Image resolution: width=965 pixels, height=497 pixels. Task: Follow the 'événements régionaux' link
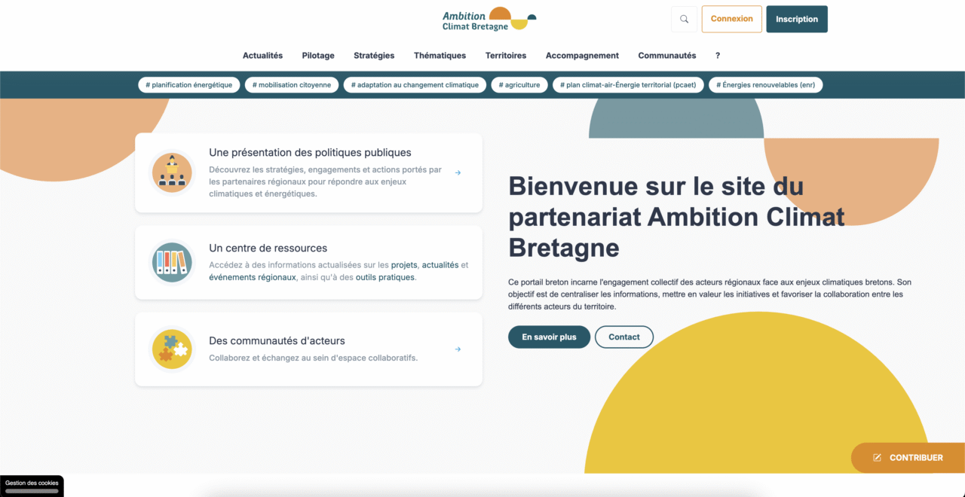coord(253,277)
